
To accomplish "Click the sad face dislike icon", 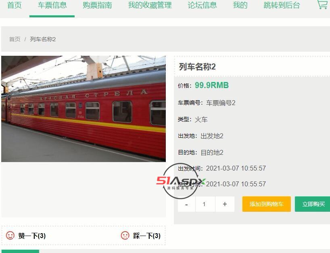I will (125, 236).
